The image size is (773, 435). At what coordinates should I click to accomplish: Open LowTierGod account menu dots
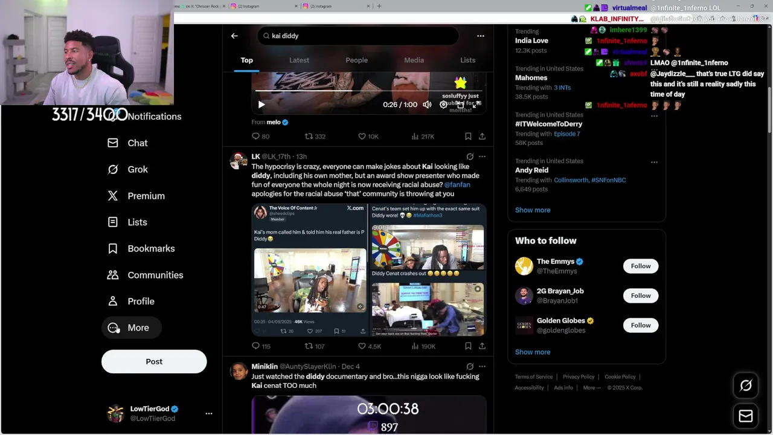209,413
